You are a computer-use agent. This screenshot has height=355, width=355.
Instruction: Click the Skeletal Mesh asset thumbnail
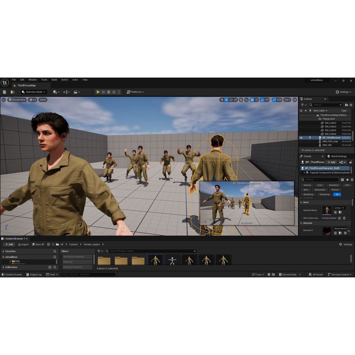(x=327, y=210)
